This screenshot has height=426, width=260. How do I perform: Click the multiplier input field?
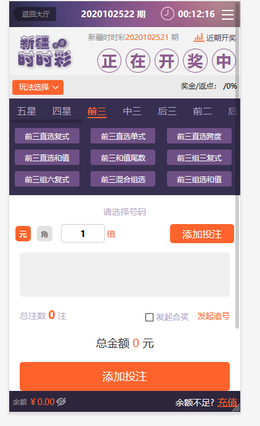[x=83, y=233]
